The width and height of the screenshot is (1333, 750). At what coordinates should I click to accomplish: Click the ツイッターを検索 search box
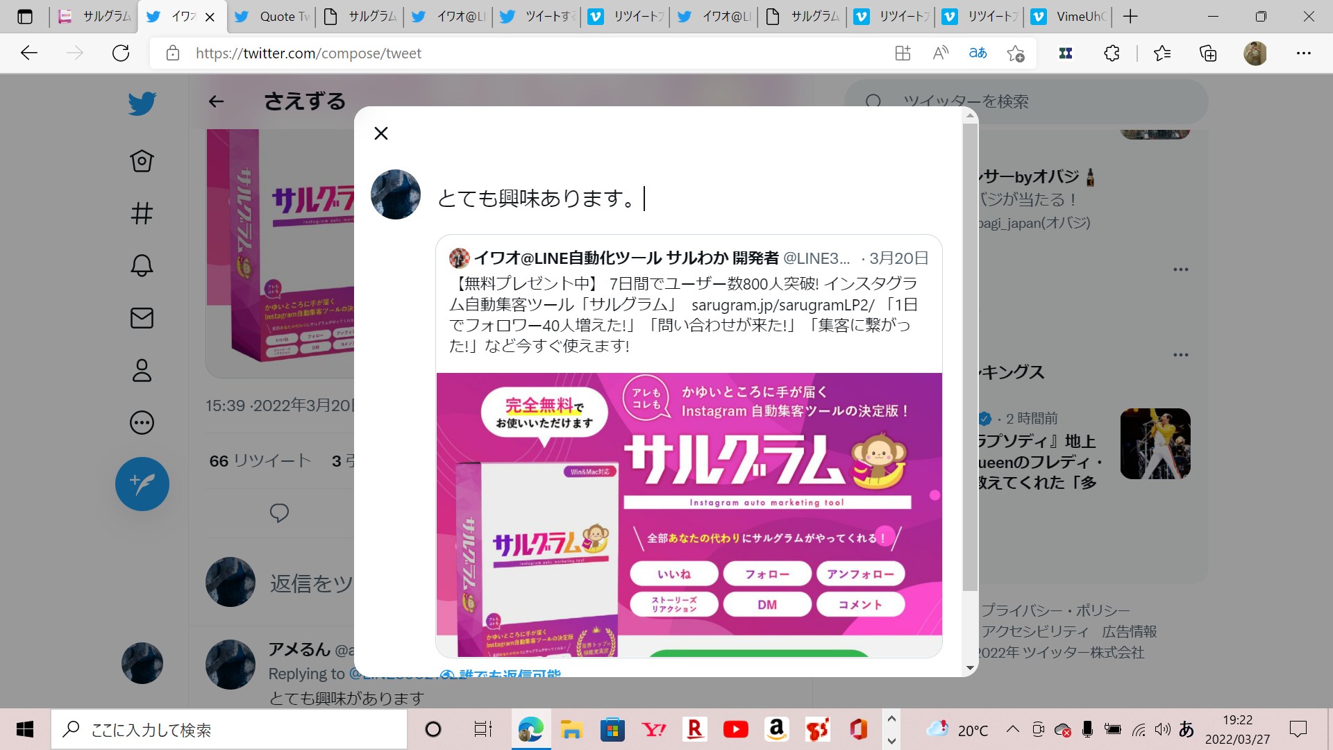pyautogui.click(x=1026, y=101)
